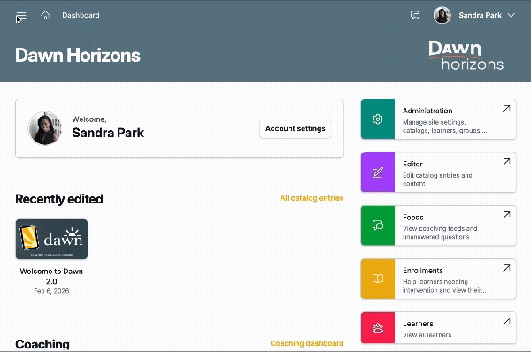531x352 pixels.
Task: Click the Learners external arrow icon
Action: pyautogui.click(x=506, y=321)
